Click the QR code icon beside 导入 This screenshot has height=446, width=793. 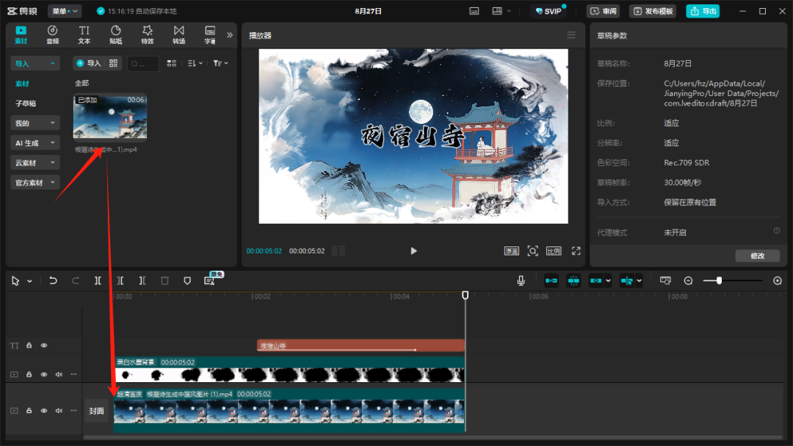(x=113, y=64)
